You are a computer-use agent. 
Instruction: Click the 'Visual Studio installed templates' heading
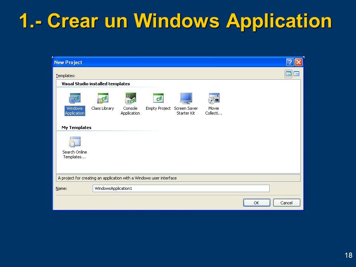pos(96,84)
